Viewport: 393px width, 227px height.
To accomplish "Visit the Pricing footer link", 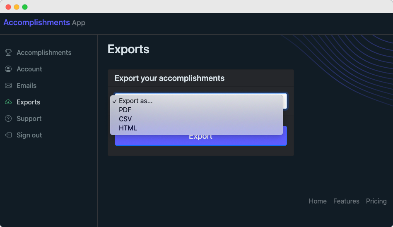I will pos(376,201).
